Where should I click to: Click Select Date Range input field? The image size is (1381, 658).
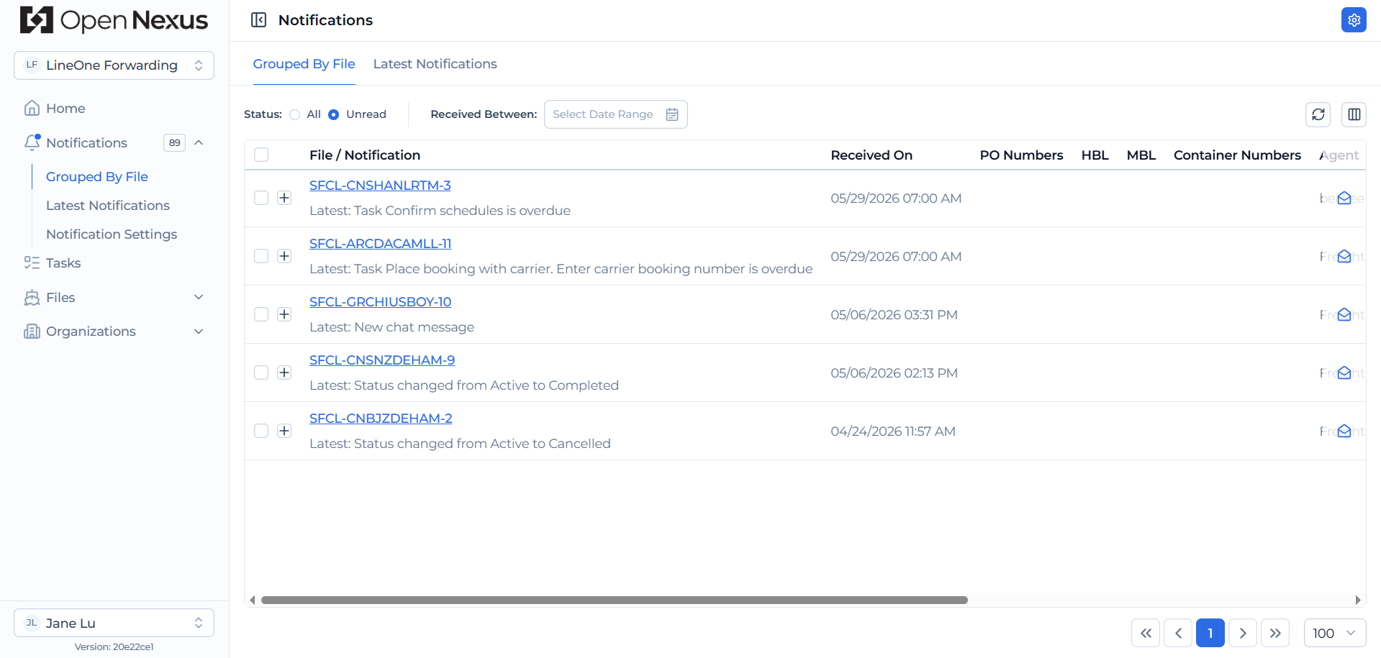(x=615, y=114)
